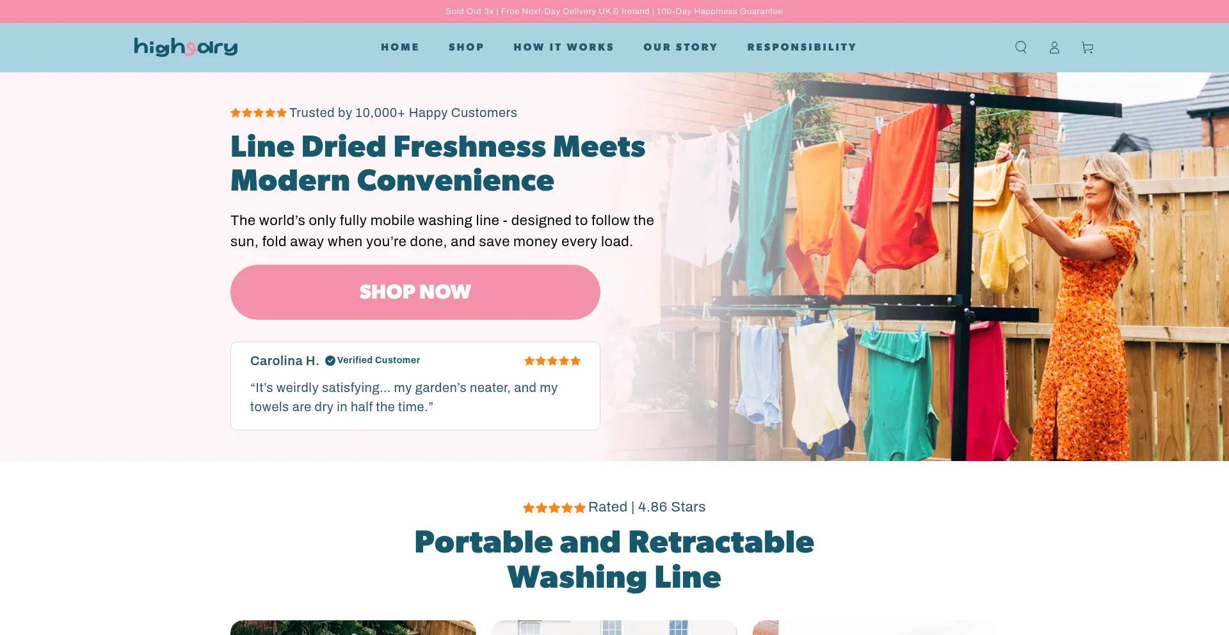This screenshot has height=635, width=1229.
Task: Select How It Works in navigation
Action: pos(564,47)
